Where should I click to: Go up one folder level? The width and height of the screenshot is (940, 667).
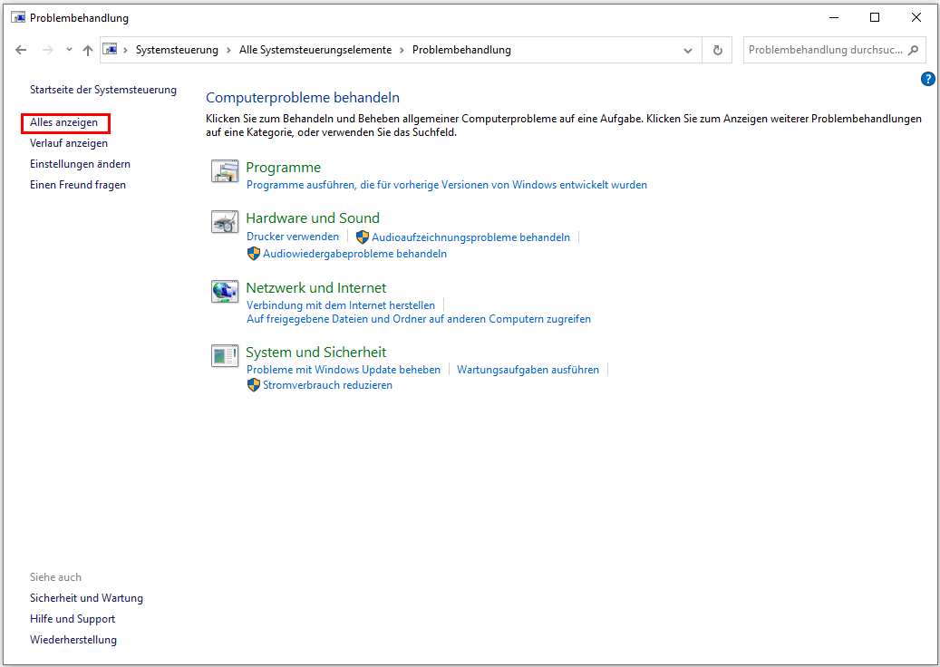pyautogui.click(x=88, y=51)
